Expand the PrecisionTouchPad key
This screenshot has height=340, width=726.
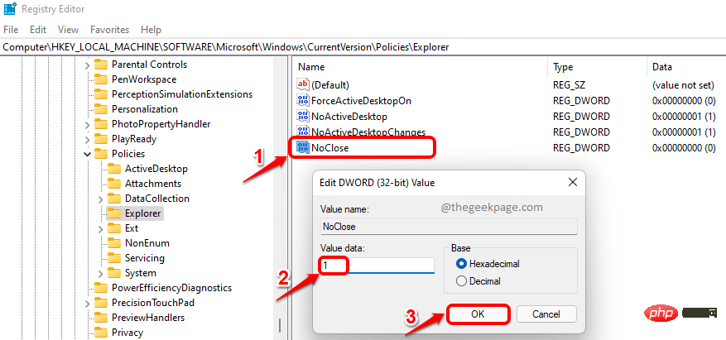[x=87, y=303]
